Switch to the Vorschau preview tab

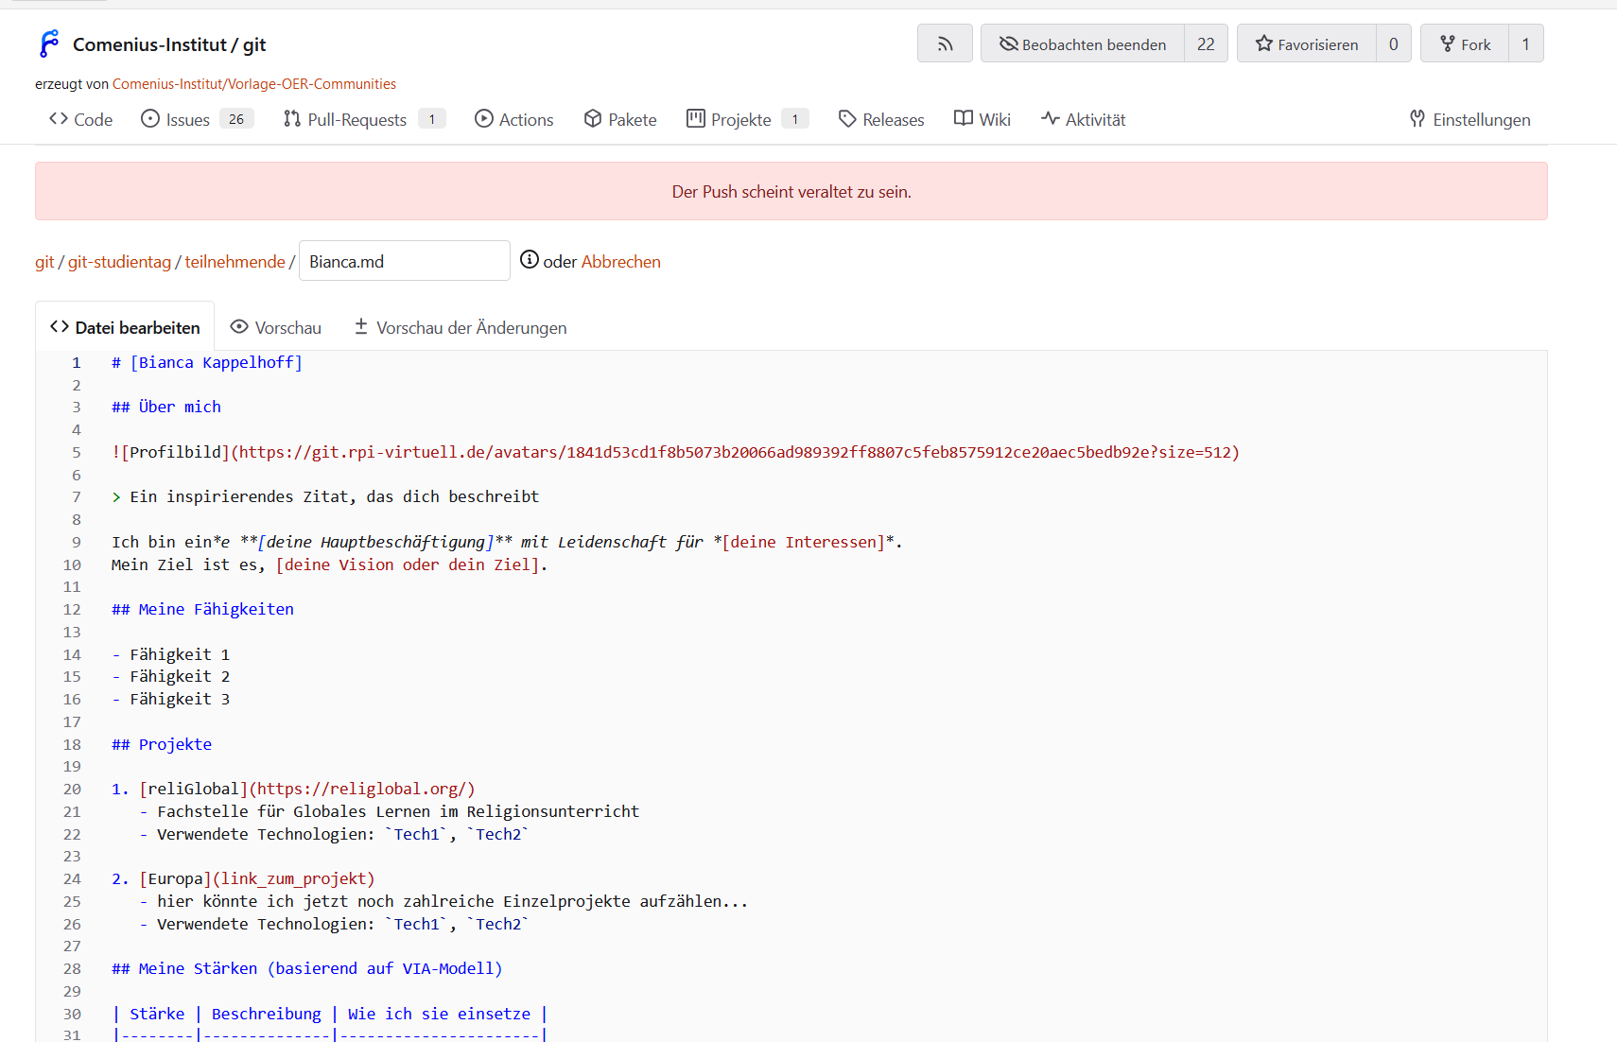tap(276, 327)
